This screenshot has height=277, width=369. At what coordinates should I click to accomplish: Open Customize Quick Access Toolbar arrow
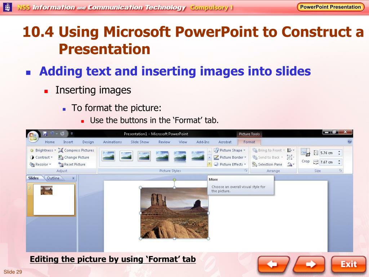[72, 133]
